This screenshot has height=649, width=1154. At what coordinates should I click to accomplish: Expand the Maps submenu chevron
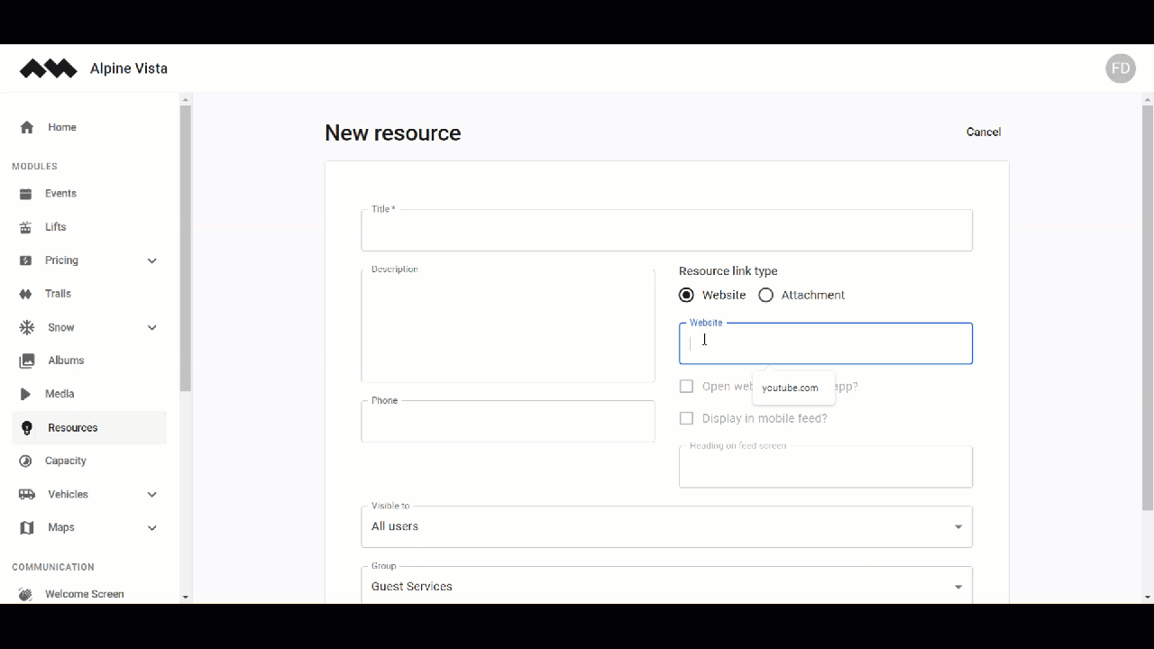(x=151, y=527)
